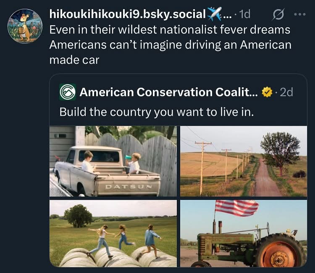Click the slashed-circle icon beside the timestamp
Image resolution: width=315 pixels, height=273 pixels.
[x=278, y=14]
